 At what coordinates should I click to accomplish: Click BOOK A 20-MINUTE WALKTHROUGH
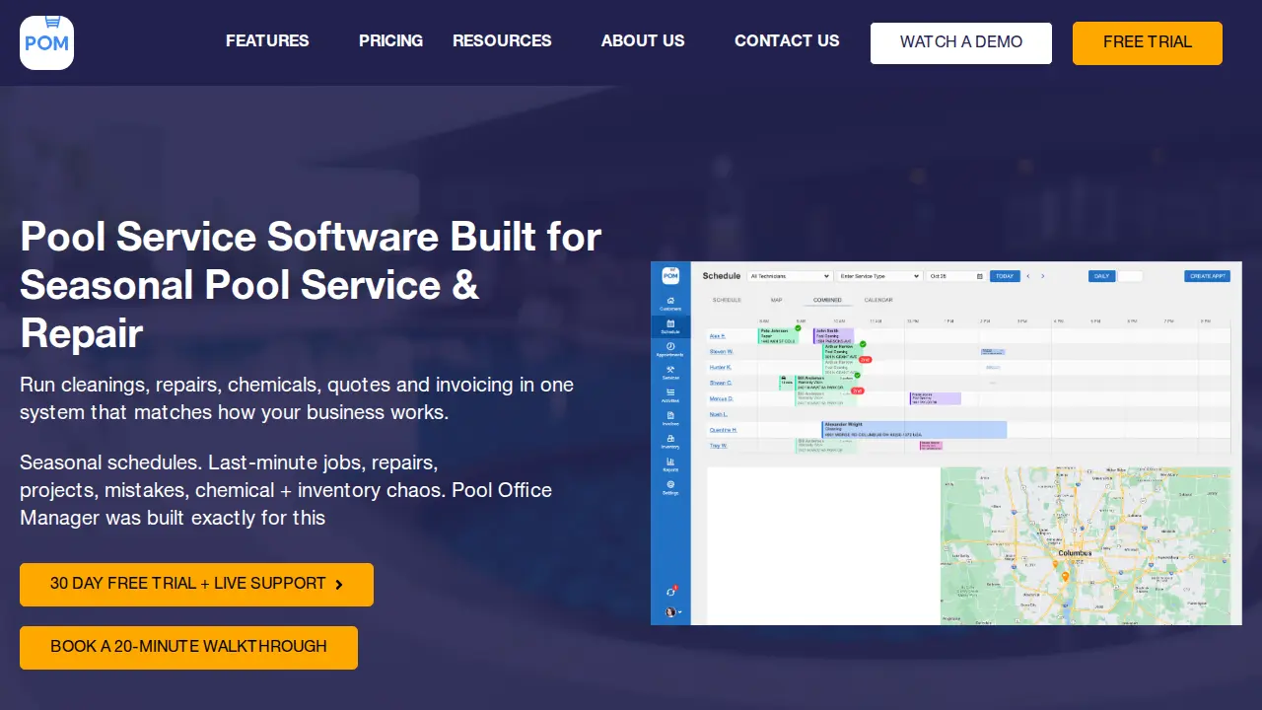point(188,648)
